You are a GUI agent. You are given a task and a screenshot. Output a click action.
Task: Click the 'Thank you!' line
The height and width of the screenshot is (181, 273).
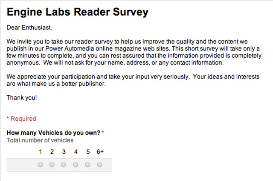tap(22, 98)
